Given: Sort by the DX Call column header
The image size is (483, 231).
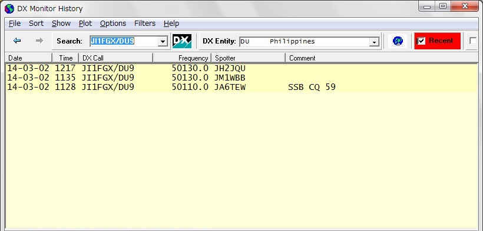Looking at the screenshot, I should pyautogui.click(x=116, y=58).
